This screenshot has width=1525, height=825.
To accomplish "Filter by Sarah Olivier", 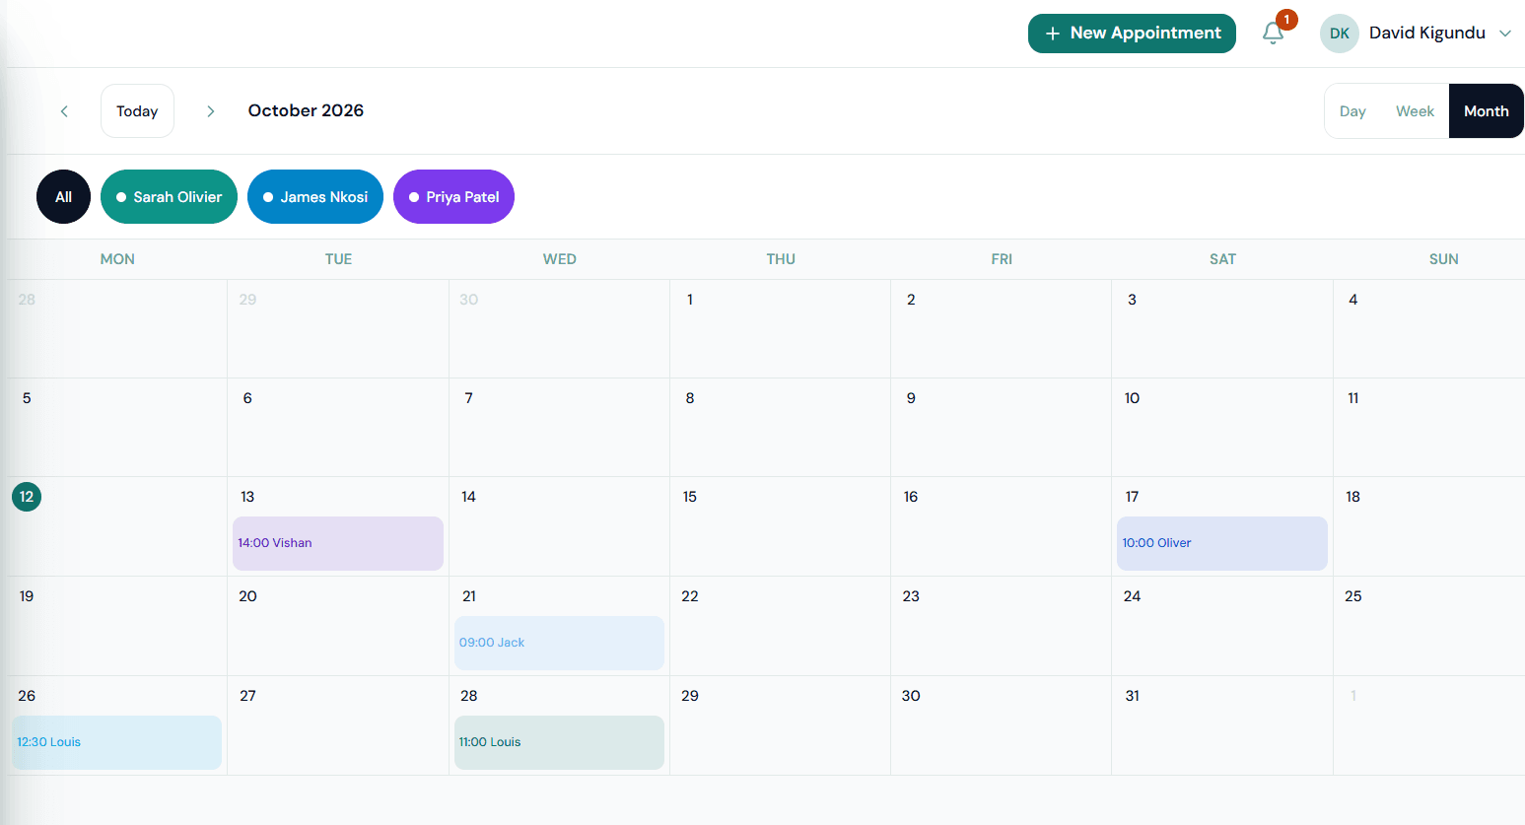I will coord(169,197).
